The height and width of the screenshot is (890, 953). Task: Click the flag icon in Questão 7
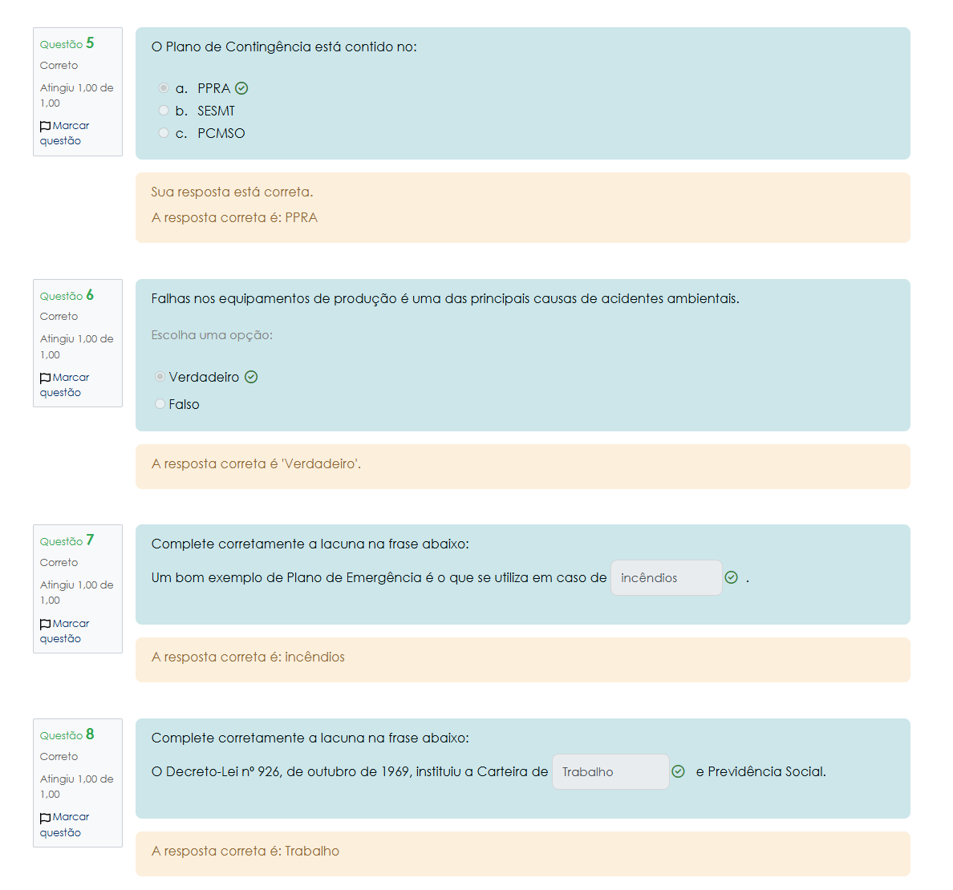click(46, 625)
